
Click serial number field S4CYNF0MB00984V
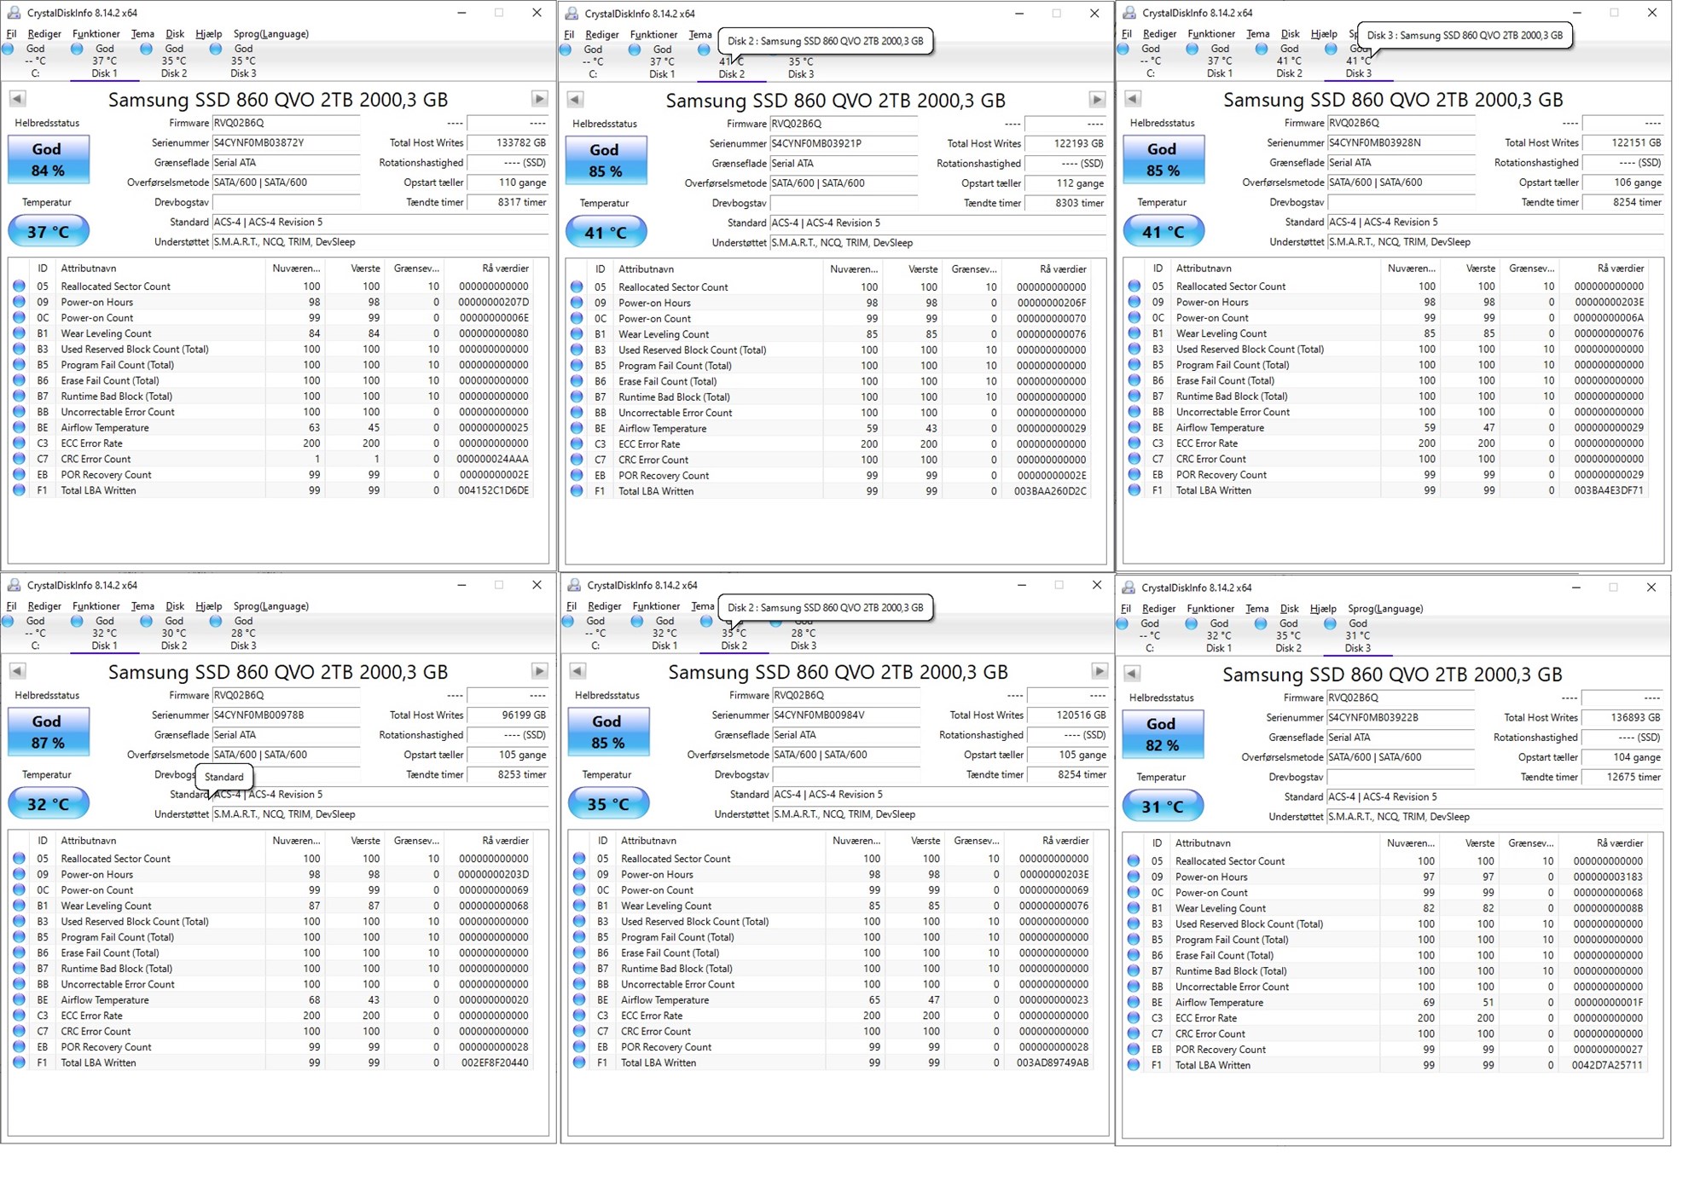tap(846, 715)
